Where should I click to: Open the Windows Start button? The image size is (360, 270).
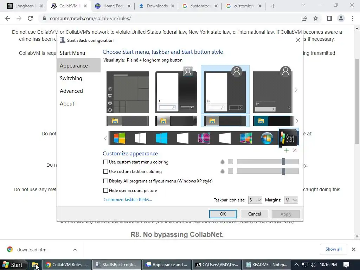click(13, 265)
